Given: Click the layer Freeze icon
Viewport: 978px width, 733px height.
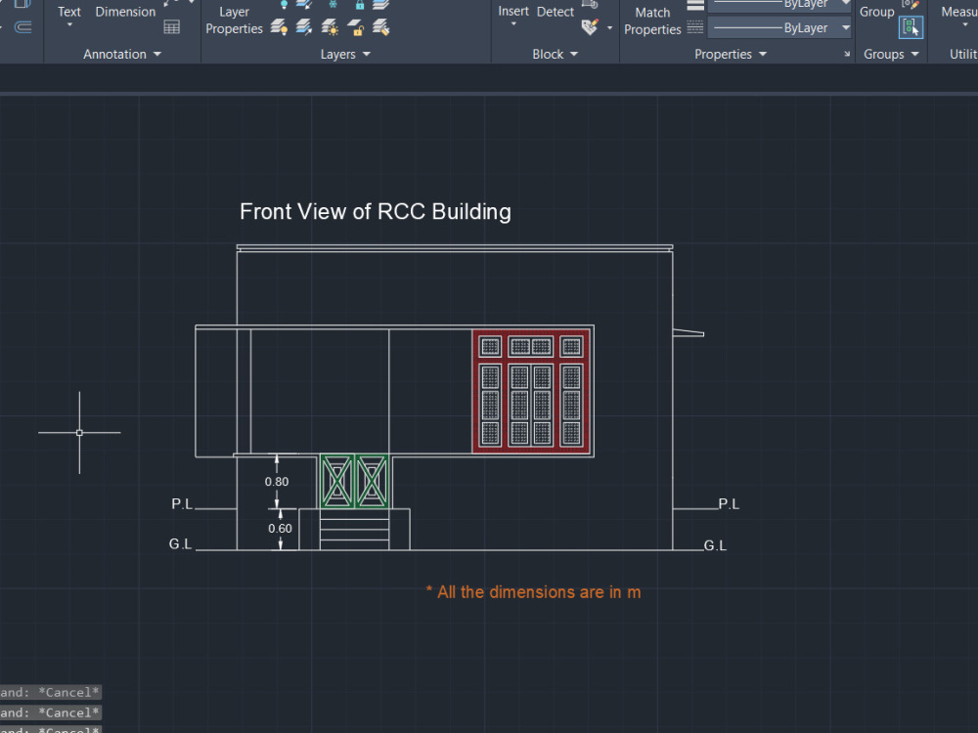Looking at the screenshot, I should (x=332, y=4).
